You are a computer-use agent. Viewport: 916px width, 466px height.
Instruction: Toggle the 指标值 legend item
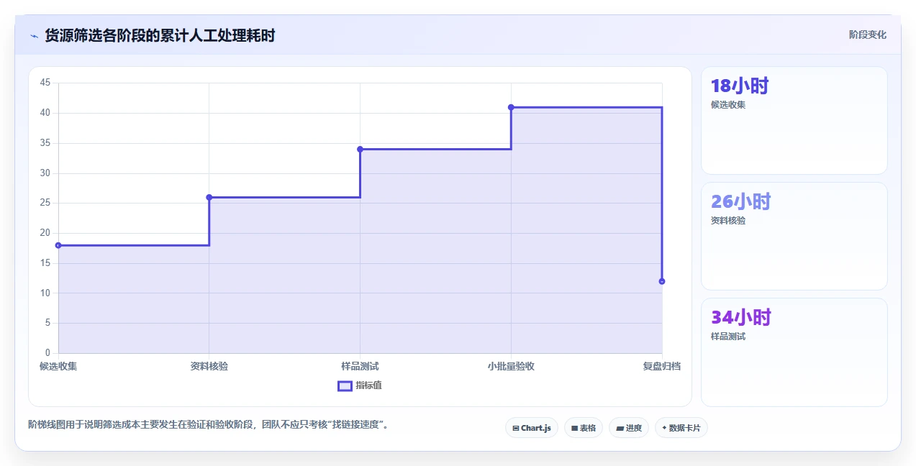360,385
